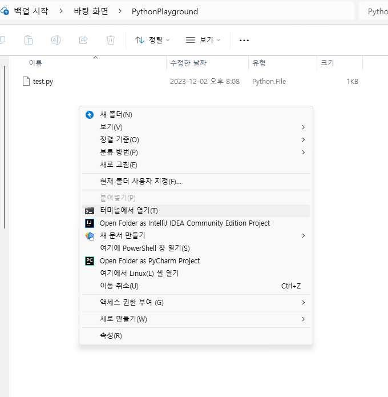
Task: Click the PyCharm PC icon in context menu
Action: pos(89,261)
